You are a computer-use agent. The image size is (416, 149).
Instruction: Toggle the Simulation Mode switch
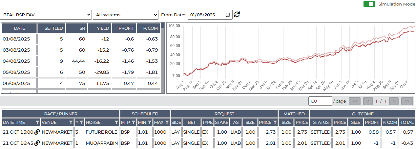coord(369,4)
